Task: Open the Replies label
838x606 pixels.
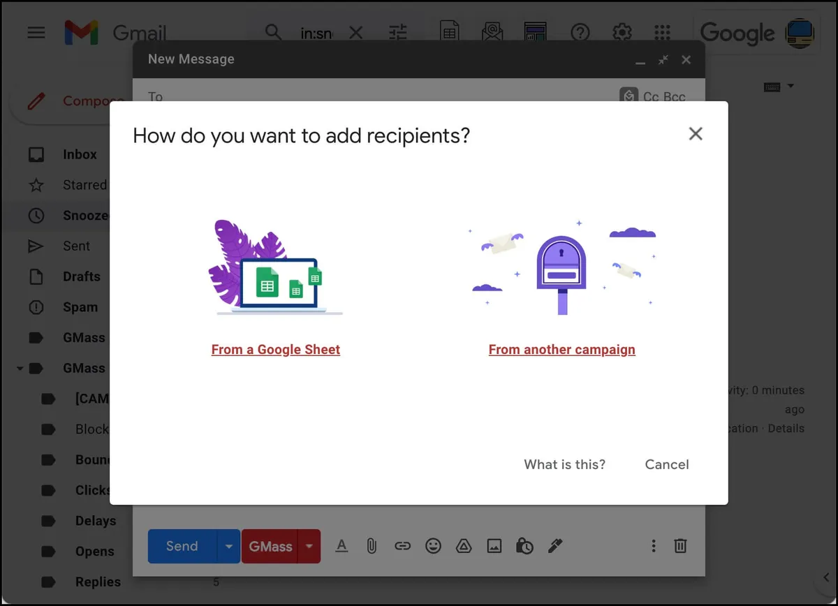Action: (x=98, y=582)
